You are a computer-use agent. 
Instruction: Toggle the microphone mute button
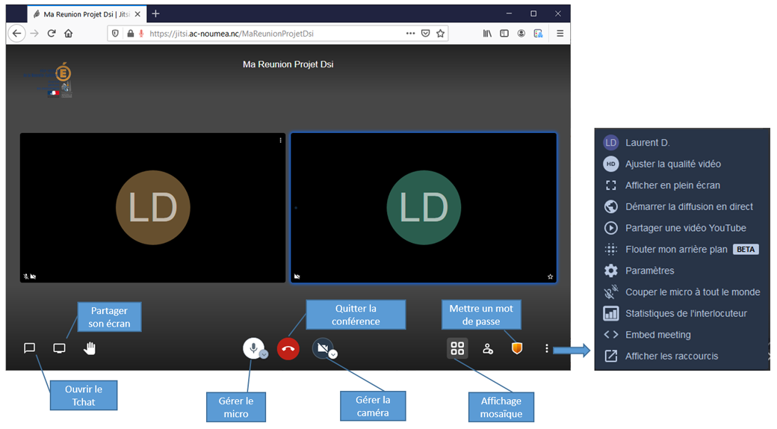coord(253,348)
